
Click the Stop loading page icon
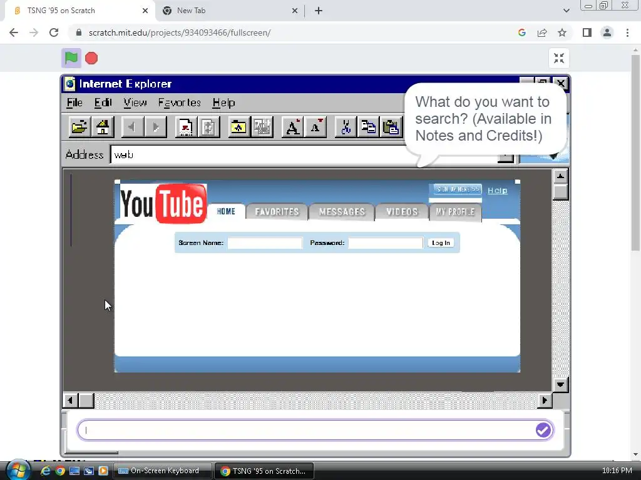pos(186,127)
